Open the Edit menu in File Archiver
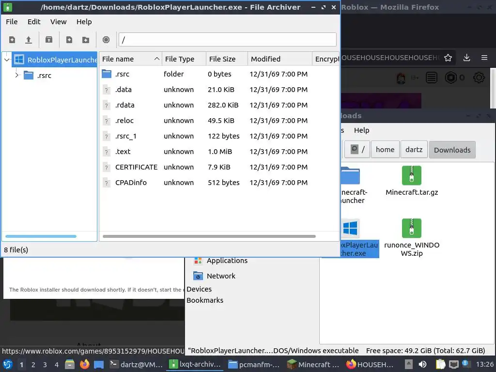Image resolution: width=496 pixels, height=372 pixels. (x=34, y=22)
